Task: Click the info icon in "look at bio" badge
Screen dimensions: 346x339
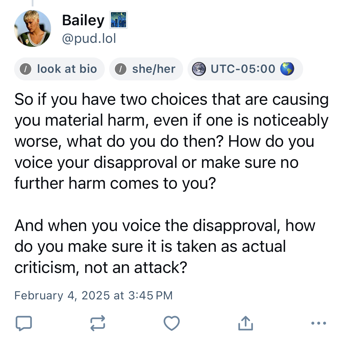Action: click(x=26, y=69)
